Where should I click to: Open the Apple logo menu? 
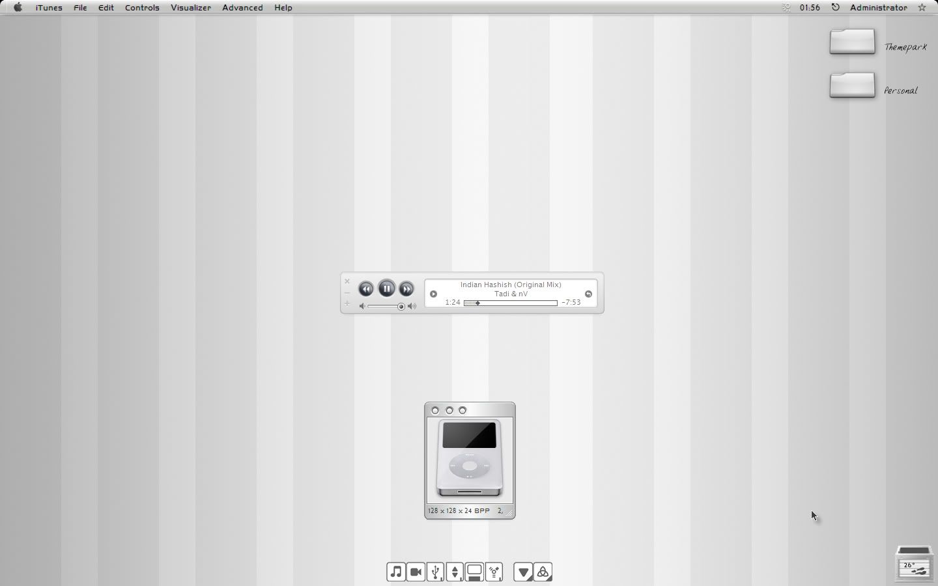(x=18, y=8)
